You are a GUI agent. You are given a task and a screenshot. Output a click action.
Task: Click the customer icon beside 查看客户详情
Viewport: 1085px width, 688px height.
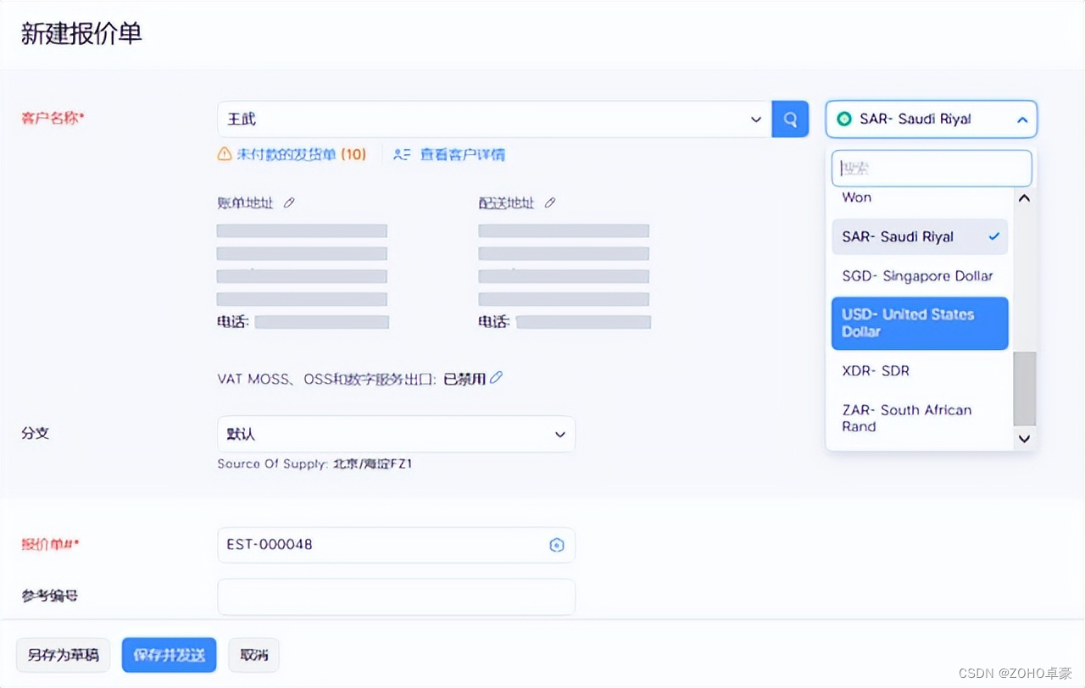coord(401,154)
